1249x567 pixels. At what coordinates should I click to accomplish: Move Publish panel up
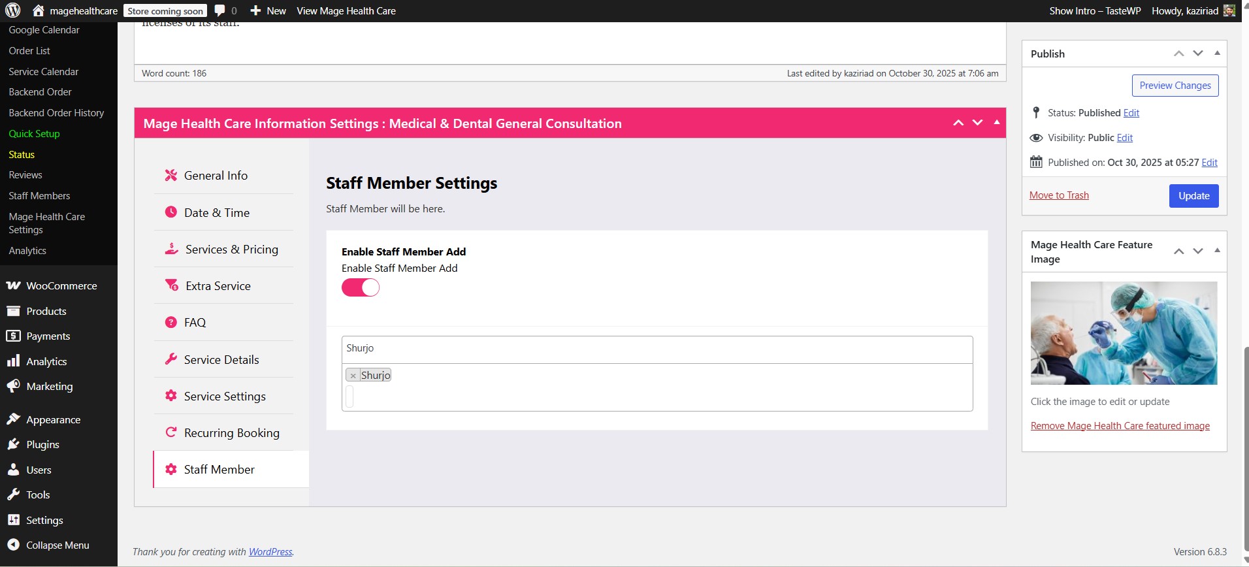click(x=1178, y=54)
